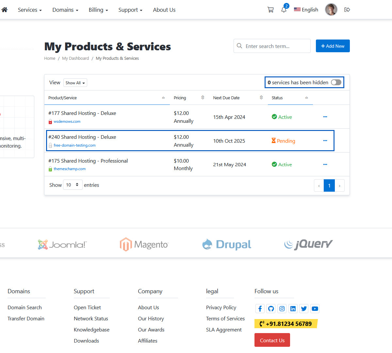Open the free-domain-testing.com link
This screenshot has width=392, height=353.
point(74,145)
